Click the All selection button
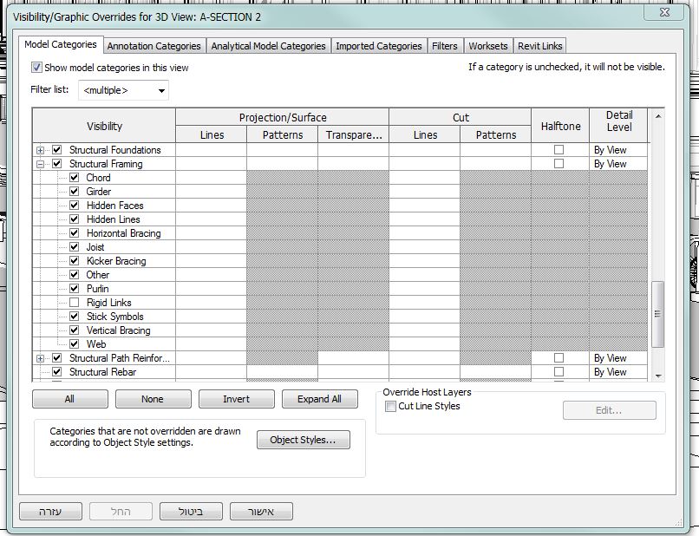699x536 pixels. [70, 399]
